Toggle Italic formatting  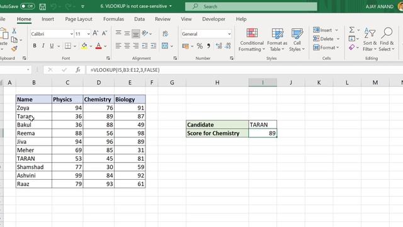click(x=43, y=46)
